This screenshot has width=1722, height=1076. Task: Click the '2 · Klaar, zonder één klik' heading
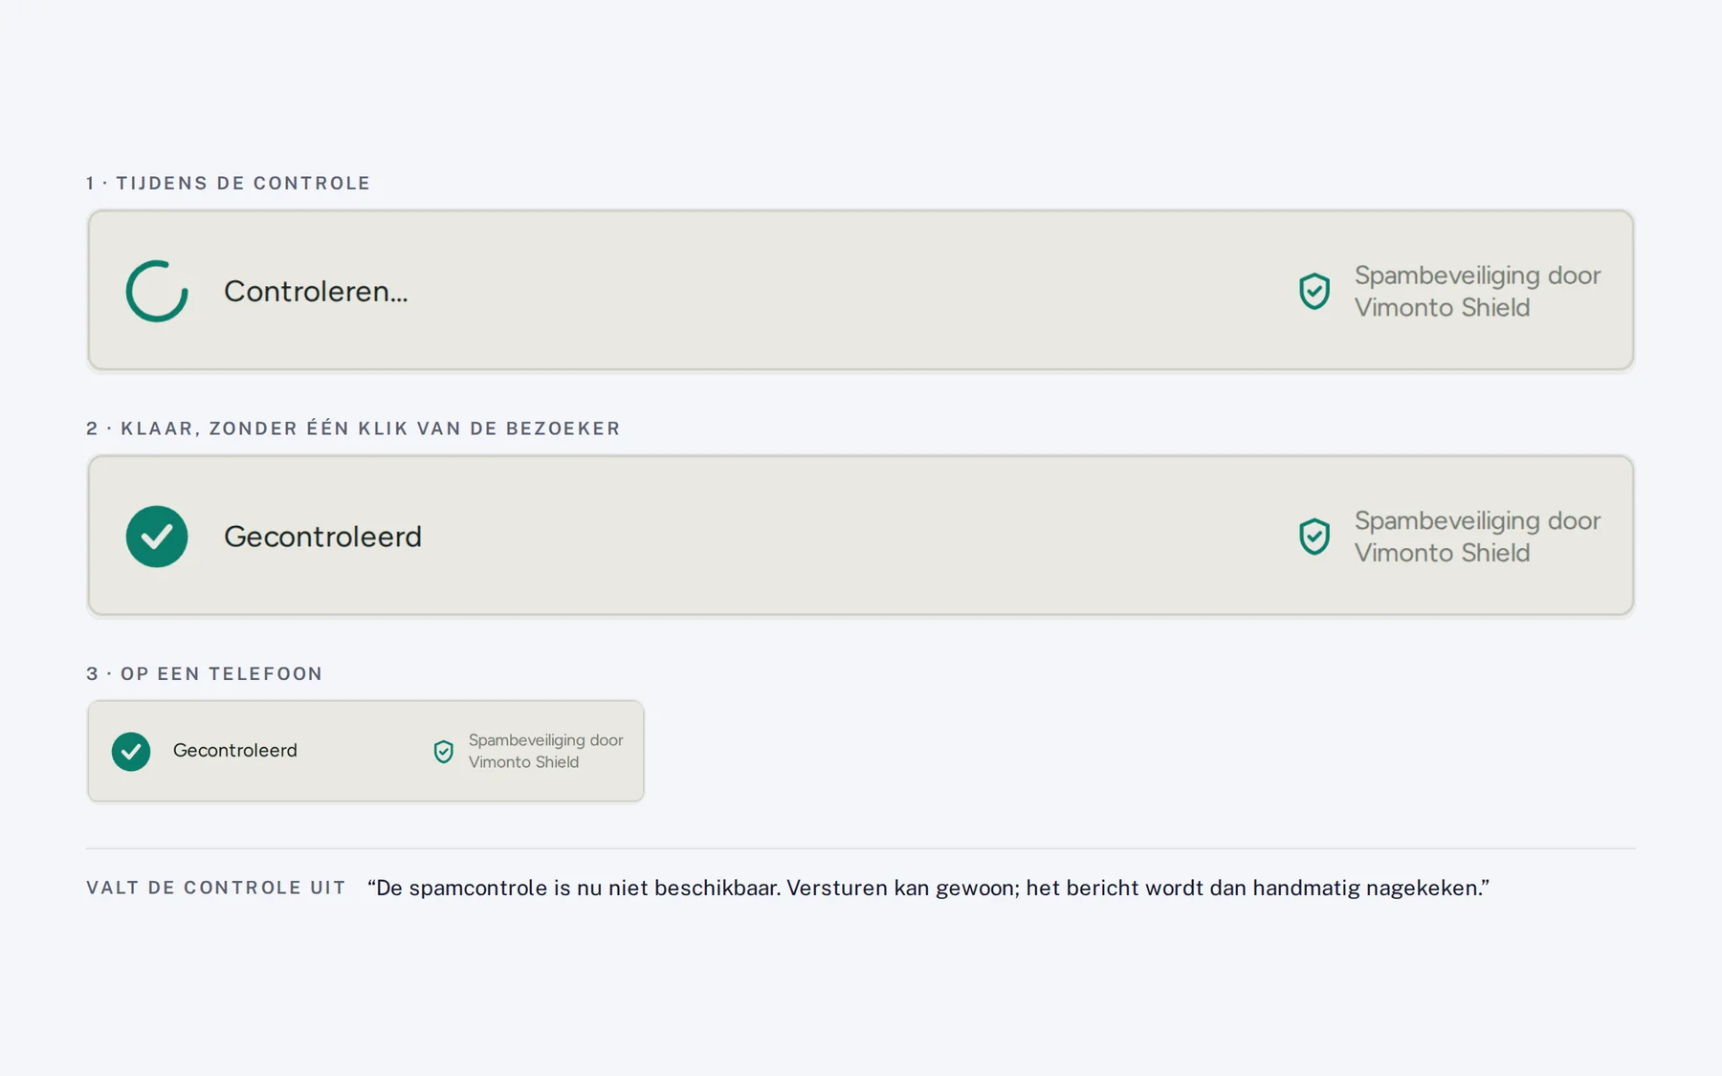point(353,428)
